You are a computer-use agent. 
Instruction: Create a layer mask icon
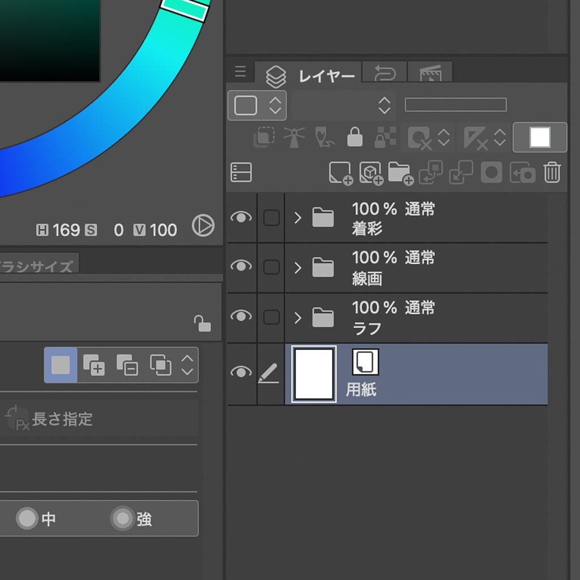point(491,172)
